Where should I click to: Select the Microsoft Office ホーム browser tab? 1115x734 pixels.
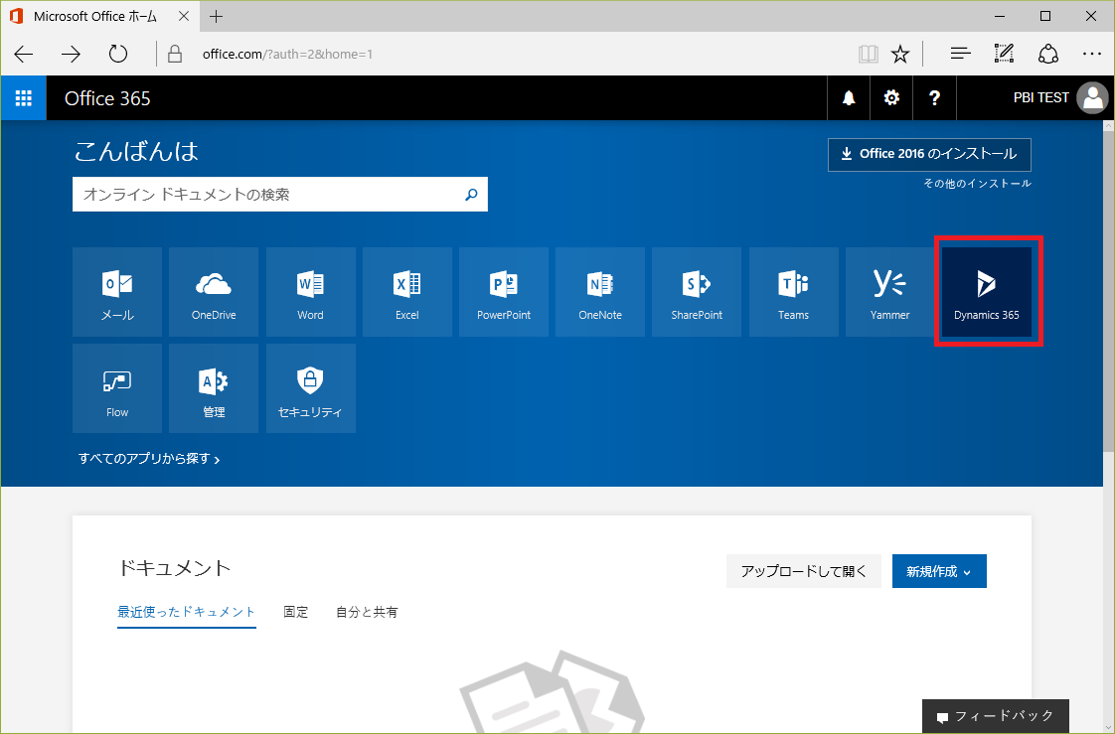[x=99, y=16]
